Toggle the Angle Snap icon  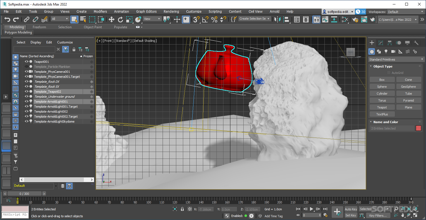point(205,19)
